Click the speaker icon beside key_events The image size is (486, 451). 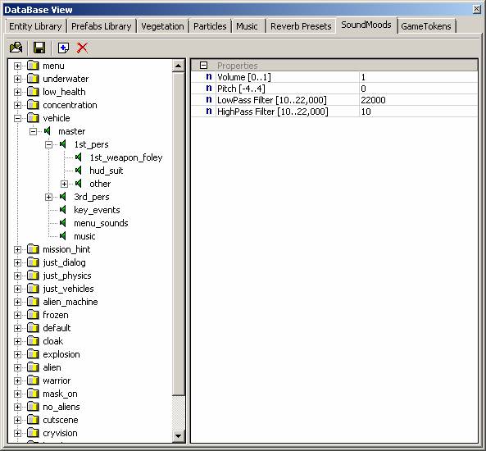point(63,210)
